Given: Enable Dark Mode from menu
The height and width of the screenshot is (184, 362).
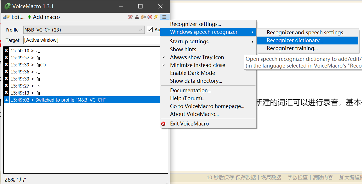Looking at the screenshot, I should pyautogui.click(x=208, y=73).
